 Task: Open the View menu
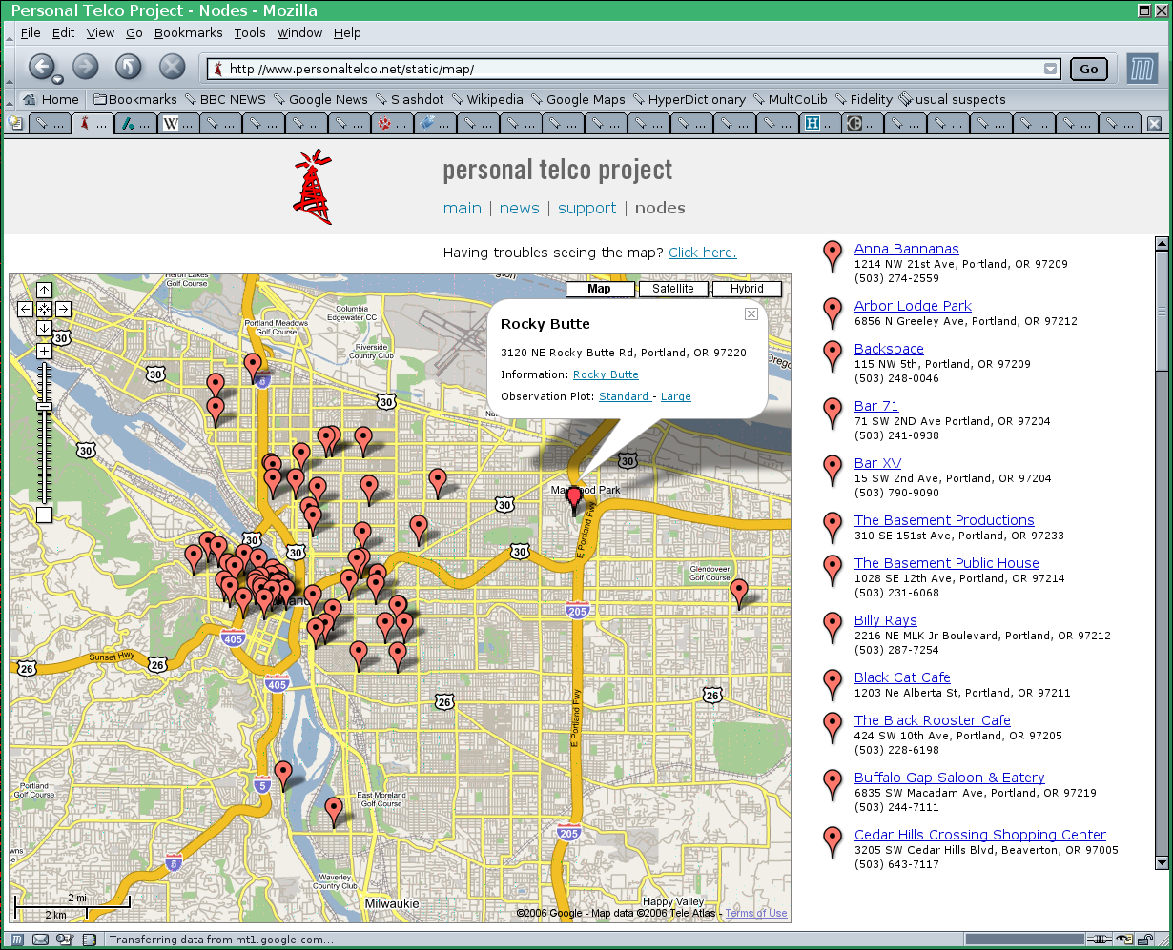pyautogui.click(x=100, y=32)
